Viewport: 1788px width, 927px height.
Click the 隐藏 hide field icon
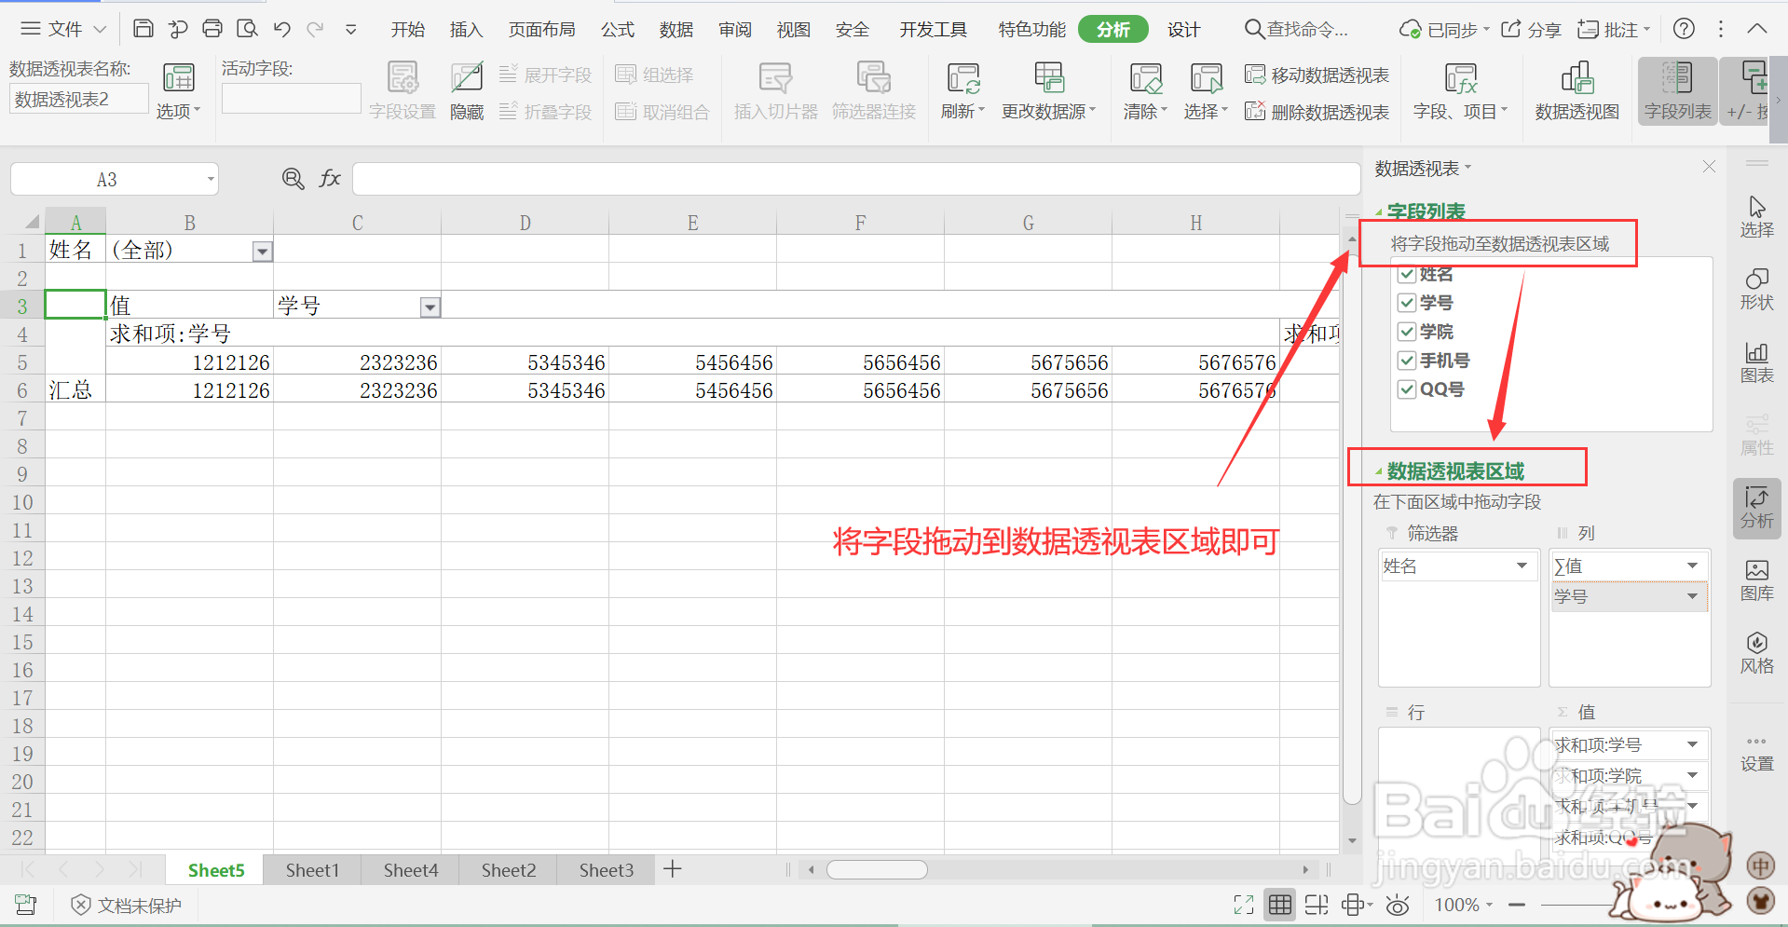pos(467,91)
